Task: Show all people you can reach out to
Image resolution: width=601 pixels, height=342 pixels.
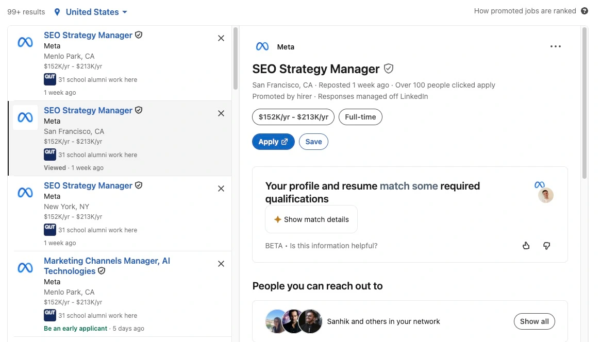Action: 534,321
